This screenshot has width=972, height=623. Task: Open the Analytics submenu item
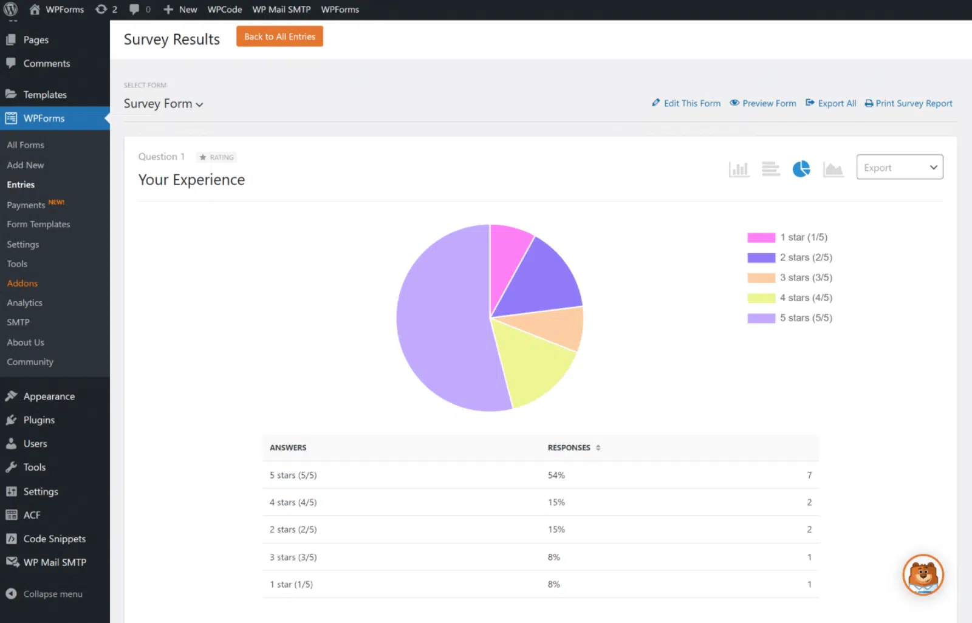25,302
